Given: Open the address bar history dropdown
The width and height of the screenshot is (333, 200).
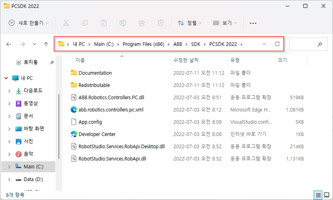Looking at the screenshot, I should [x=264, y=44].
